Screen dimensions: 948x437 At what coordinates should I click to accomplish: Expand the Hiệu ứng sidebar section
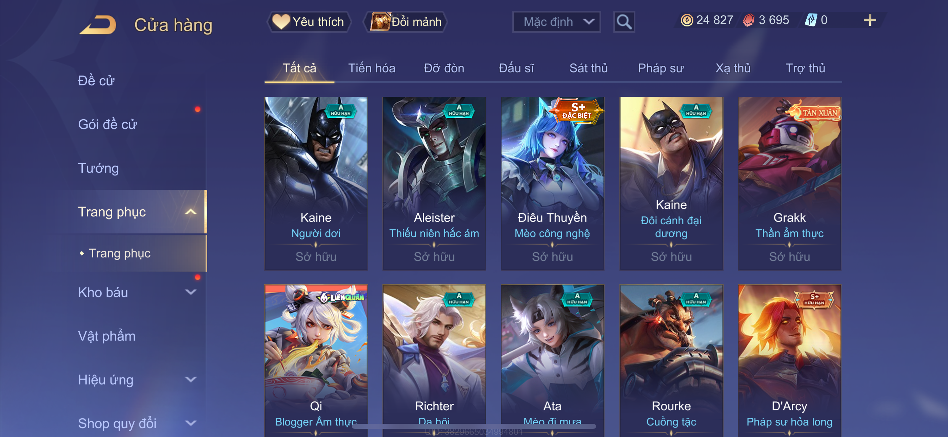click(191, 380)
